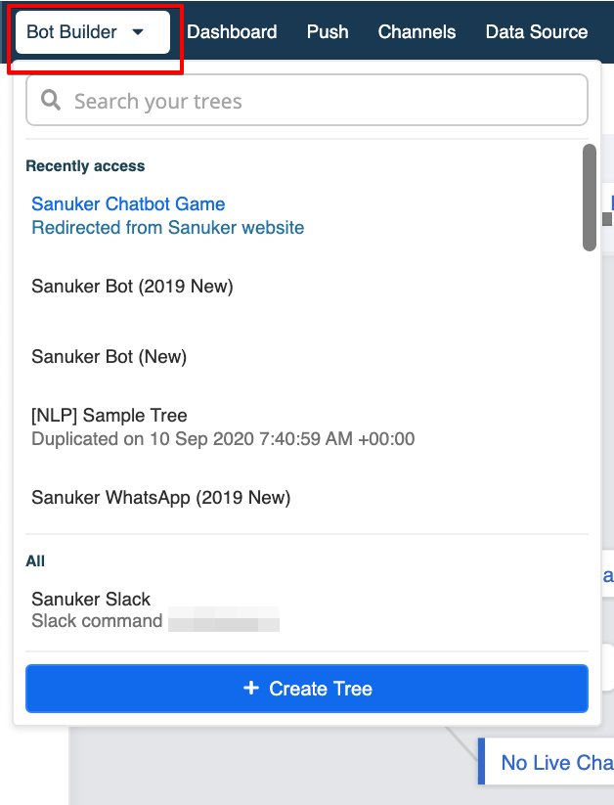Viewport: 614px width, 805px height.
Task: Click the plus icon on Create Tree
Action: (x=251, y=688)
